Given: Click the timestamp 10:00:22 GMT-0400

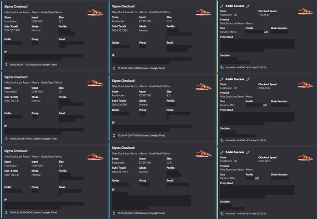Looking at the screenshot, I should click(x=34, y=212).
